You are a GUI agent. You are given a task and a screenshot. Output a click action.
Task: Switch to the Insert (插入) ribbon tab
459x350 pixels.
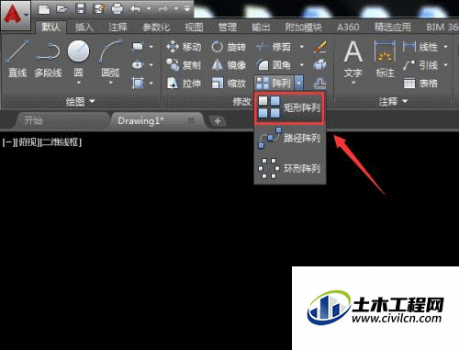[84, 28]
